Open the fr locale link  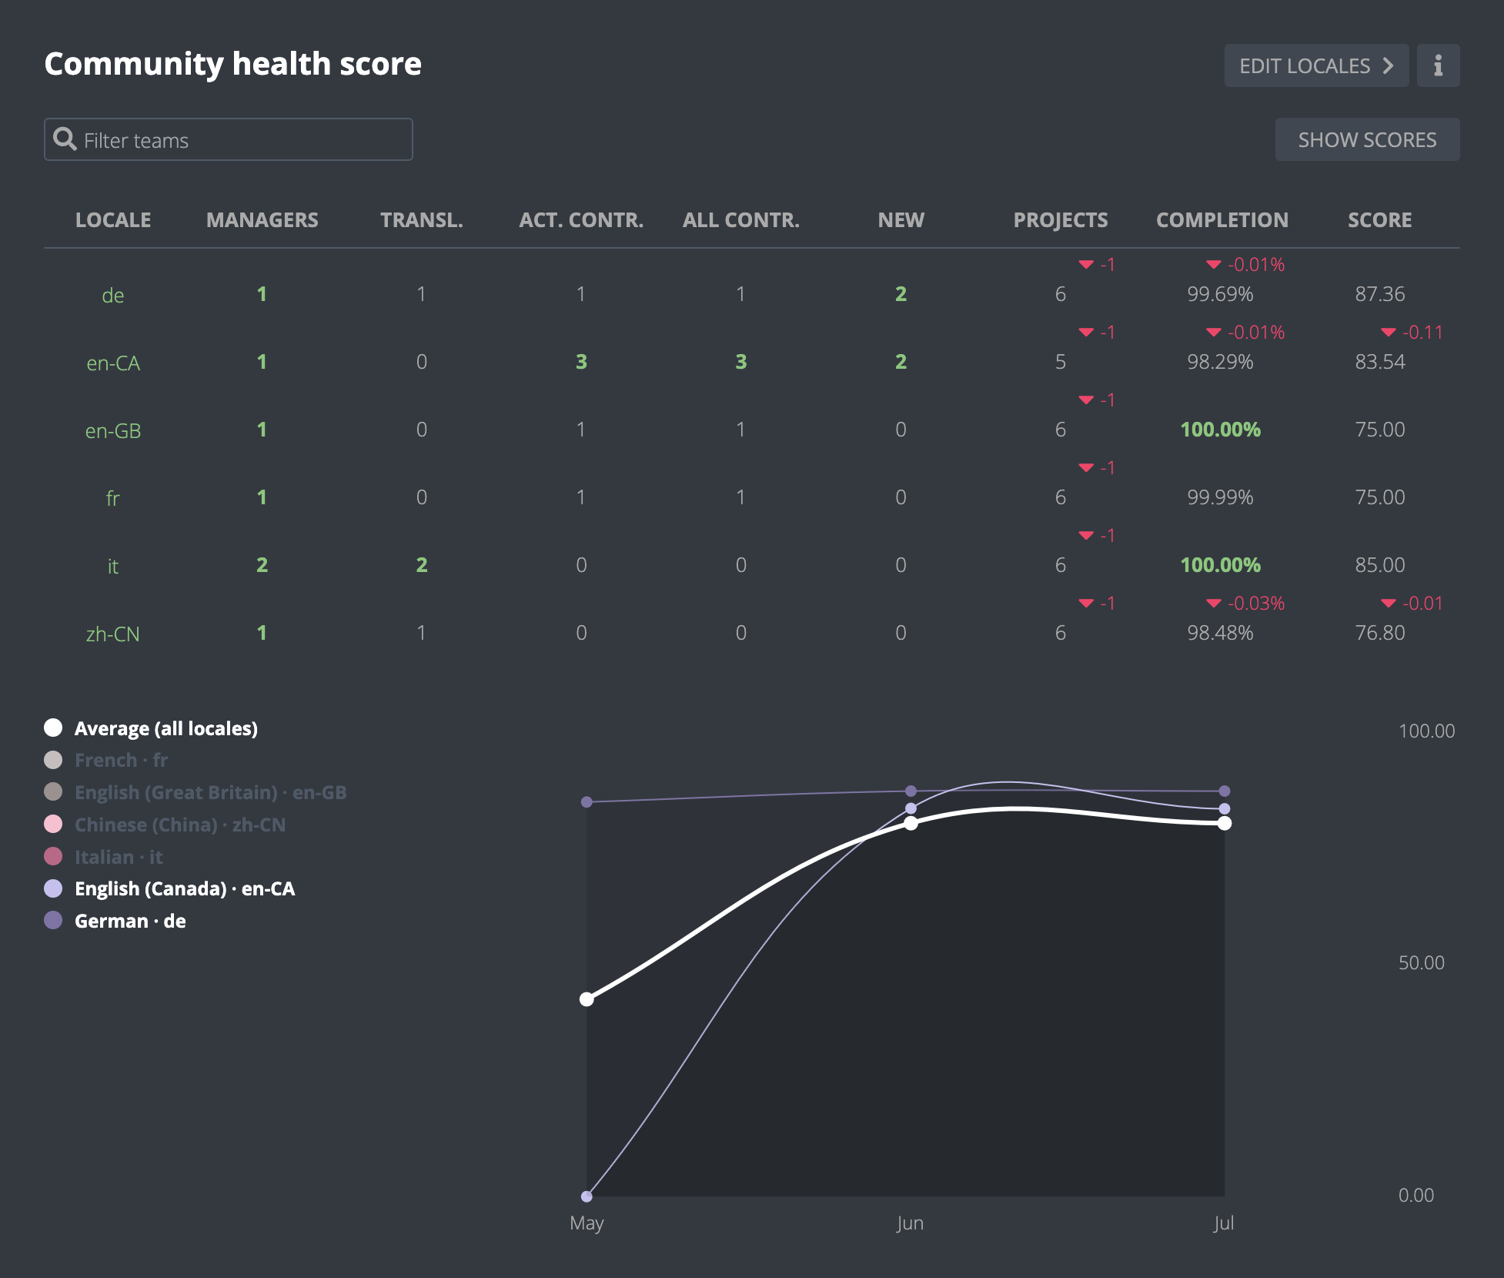113,498
